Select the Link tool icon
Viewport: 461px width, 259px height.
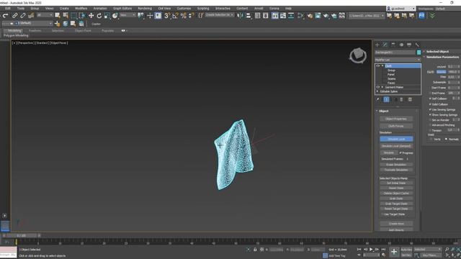click(14, 16)
